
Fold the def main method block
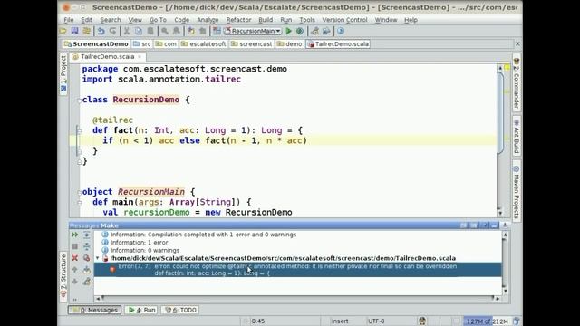point(79,202)
